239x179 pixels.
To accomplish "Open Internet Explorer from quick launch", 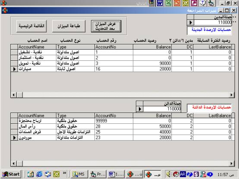I will [39, 174].
